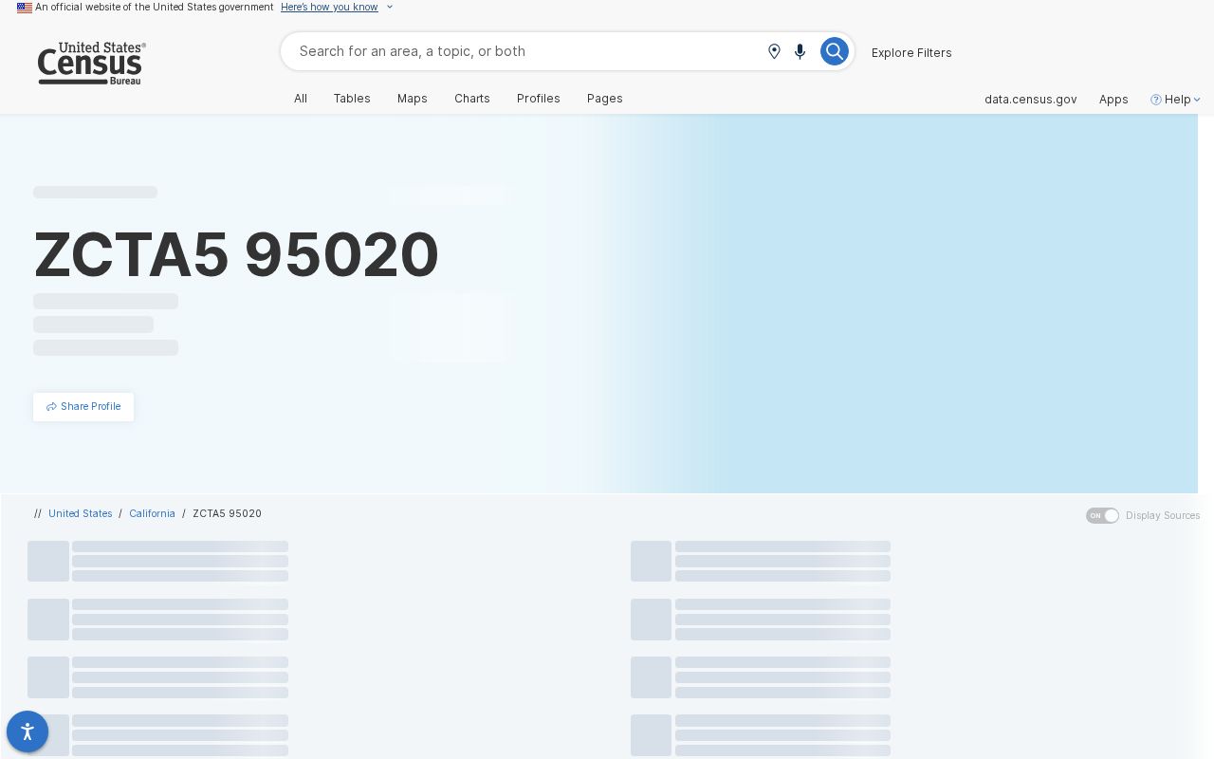Click the Help question mark icon
This screenshot has width=1214, height=759.
1155,100
